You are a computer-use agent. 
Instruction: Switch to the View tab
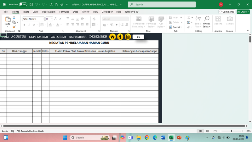click(95, 12)
